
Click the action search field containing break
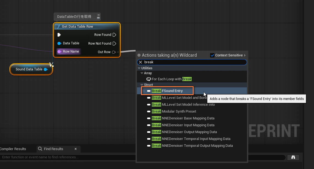click(x=192, y=62)
